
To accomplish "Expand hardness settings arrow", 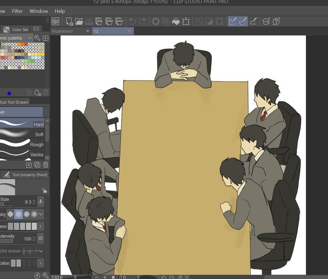I will (x=41, y=226).
